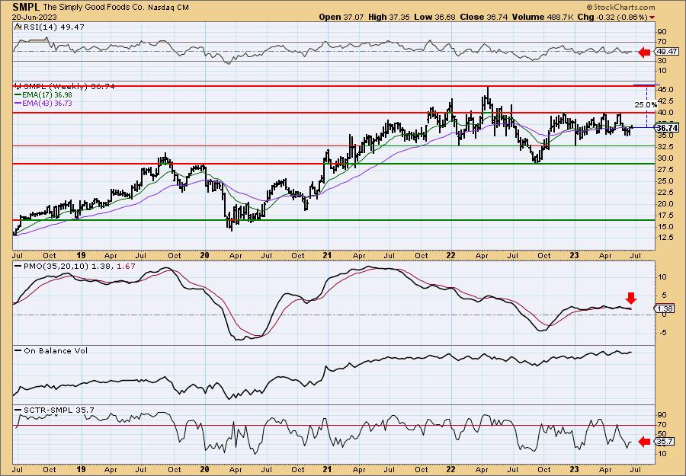Click the 32.5 price axis label
Viewport: 686px width, 476px height.
click(665, 147)
